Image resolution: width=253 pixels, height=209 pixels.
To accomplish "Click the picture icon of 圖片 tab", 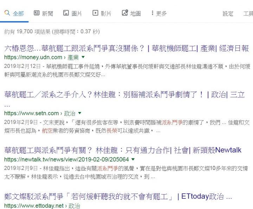I will click(x=66, y=13).
